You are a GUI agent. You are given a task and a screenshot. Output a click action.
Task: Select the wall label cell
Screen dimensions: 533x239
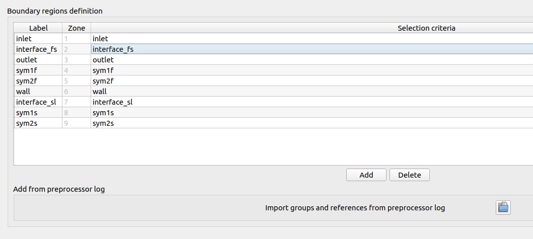click(38, 92)
